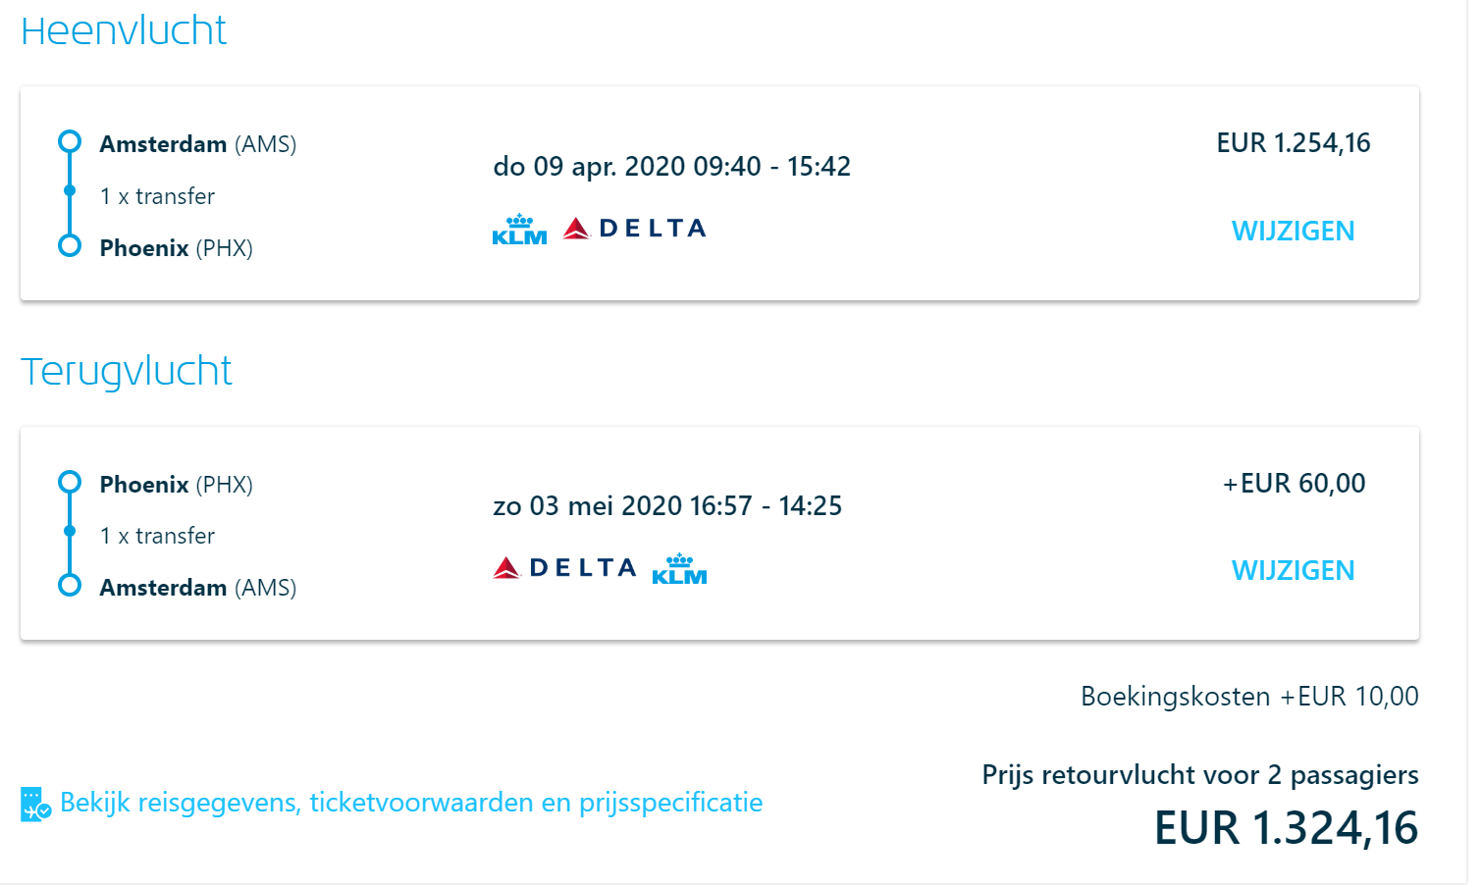Click the Amsterdam arrival circle in the Terugvlucht card
Viewport: 1481px width, 887px height.
pos(70,586)
